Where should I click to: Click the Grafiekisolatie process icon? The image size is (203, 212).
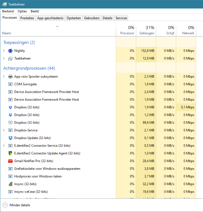click(10, 169)
